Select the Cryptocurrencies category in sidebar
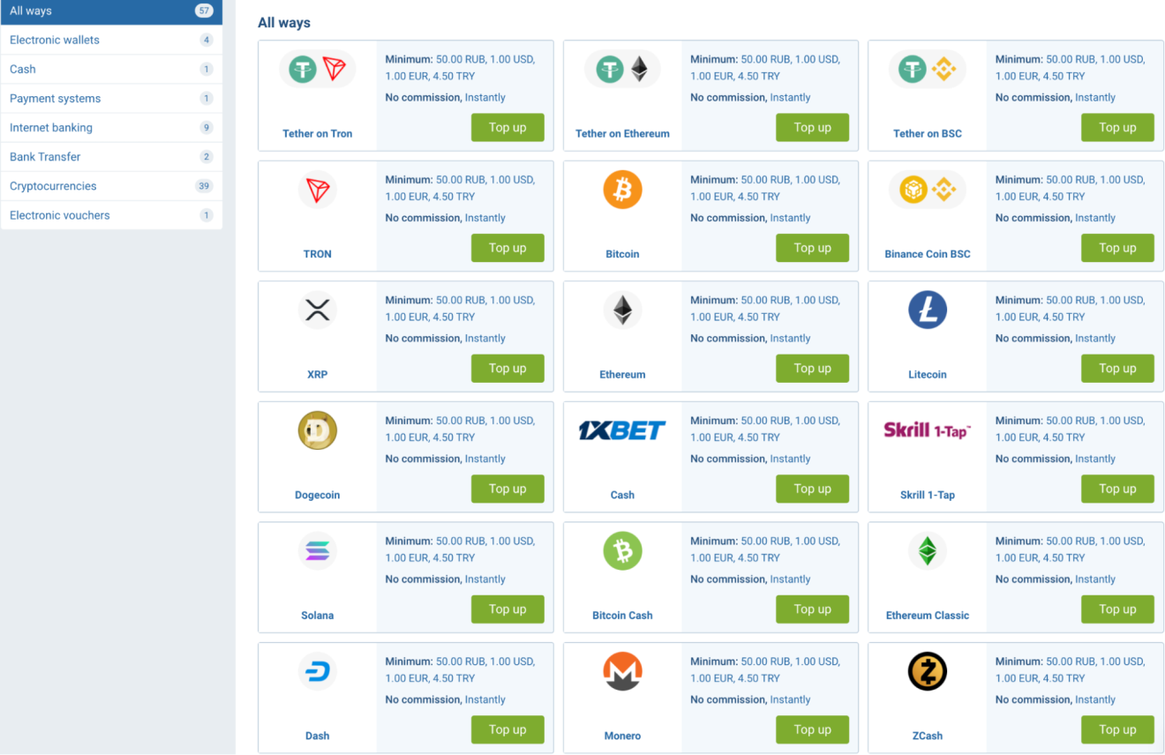This screenshot has width=1165, height=755. click(53, 186)
